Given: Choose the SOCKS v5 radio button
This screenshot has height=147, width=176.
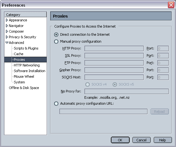Looking at the screenshot, I should [115, 84].
